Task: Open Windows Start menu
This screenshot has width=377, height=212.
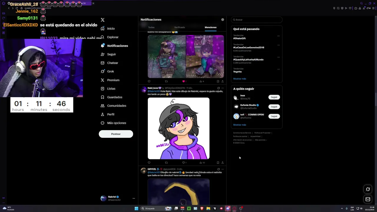Action: coord(136,208)
